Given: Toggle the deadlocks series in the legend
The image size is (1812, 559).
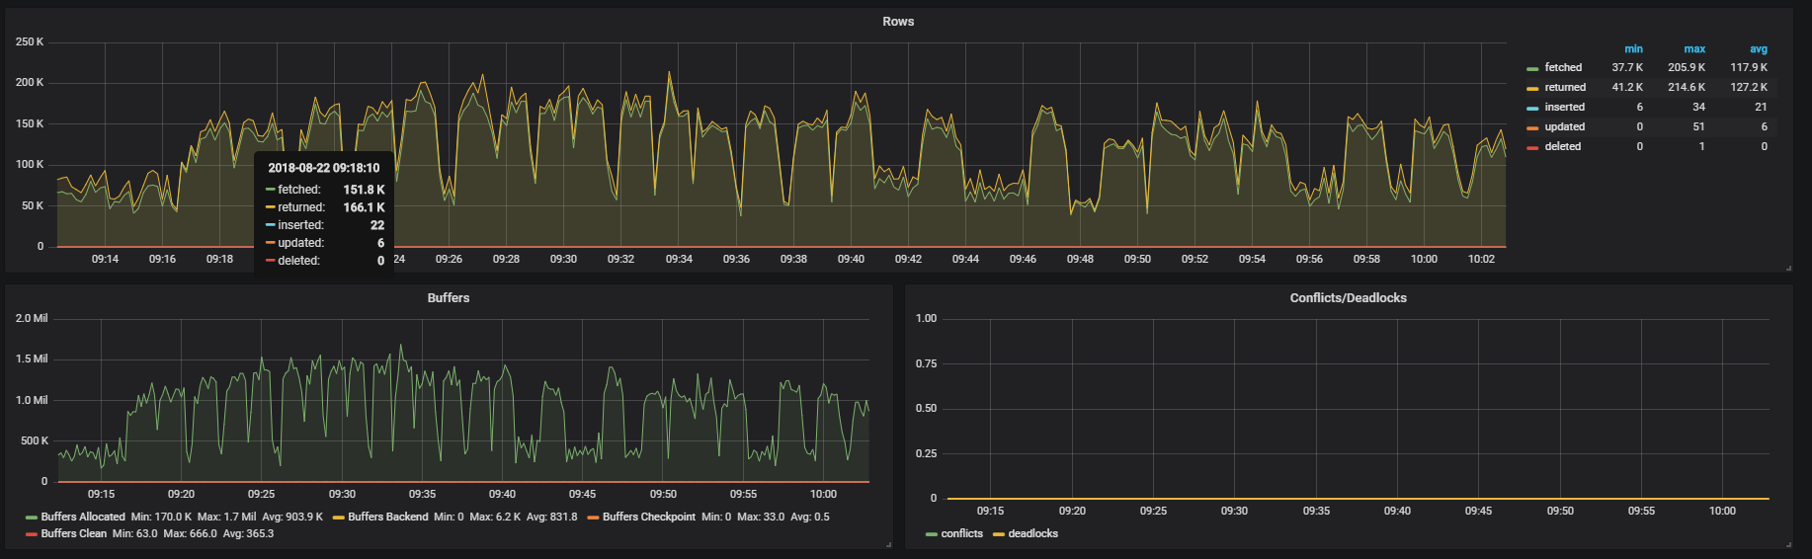Looking at the screenshot, I should point(1032,533).
